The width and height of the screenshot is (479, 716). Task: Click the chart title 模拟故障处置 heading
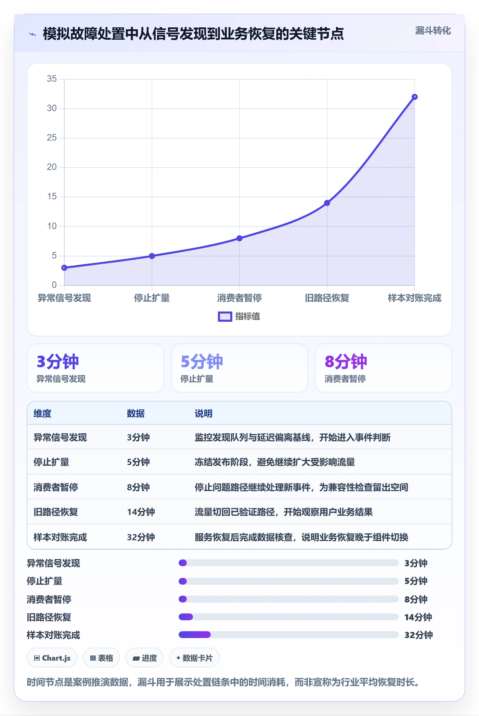pos(193,34)
